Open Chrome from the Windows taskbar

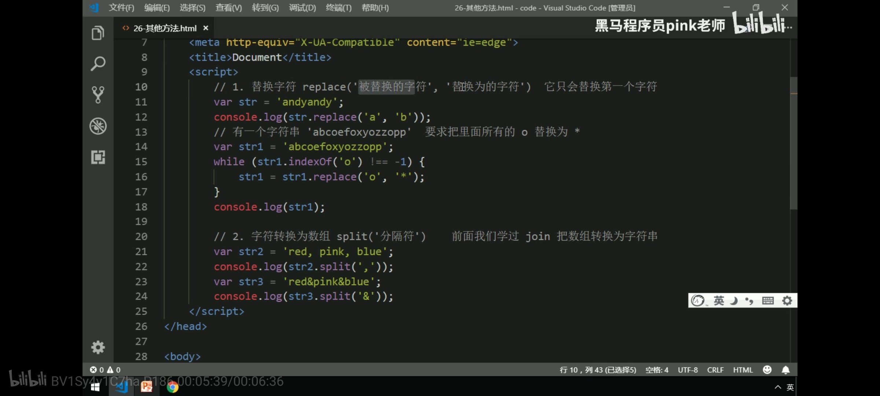coord(172,387)
